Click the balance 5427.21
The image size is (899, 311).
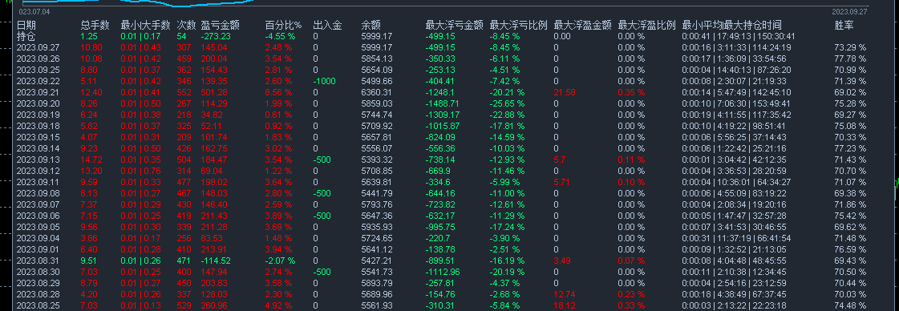pos(377,261)
